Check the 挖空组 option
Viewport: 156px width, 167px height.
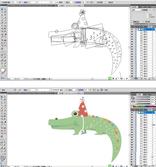[144, 22]
